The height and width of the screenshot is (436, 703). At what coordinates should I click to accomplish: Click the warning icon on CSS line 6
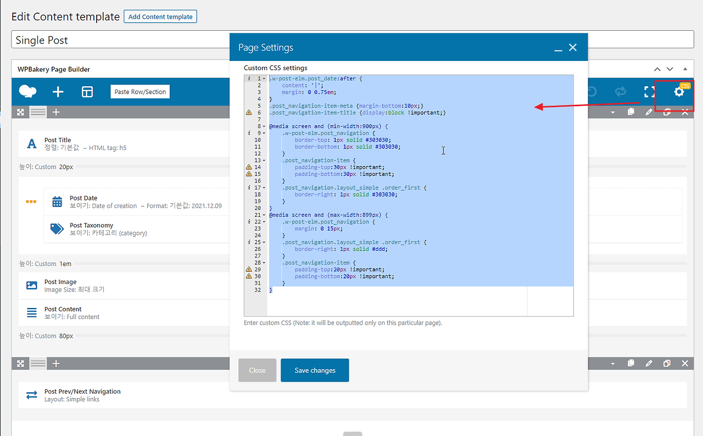pos(249,113)
